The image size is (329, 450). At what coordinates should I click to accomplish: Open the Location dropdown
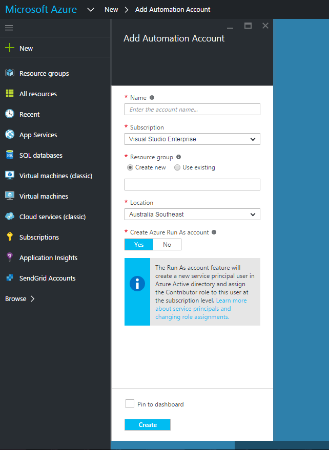coord(192,214)
